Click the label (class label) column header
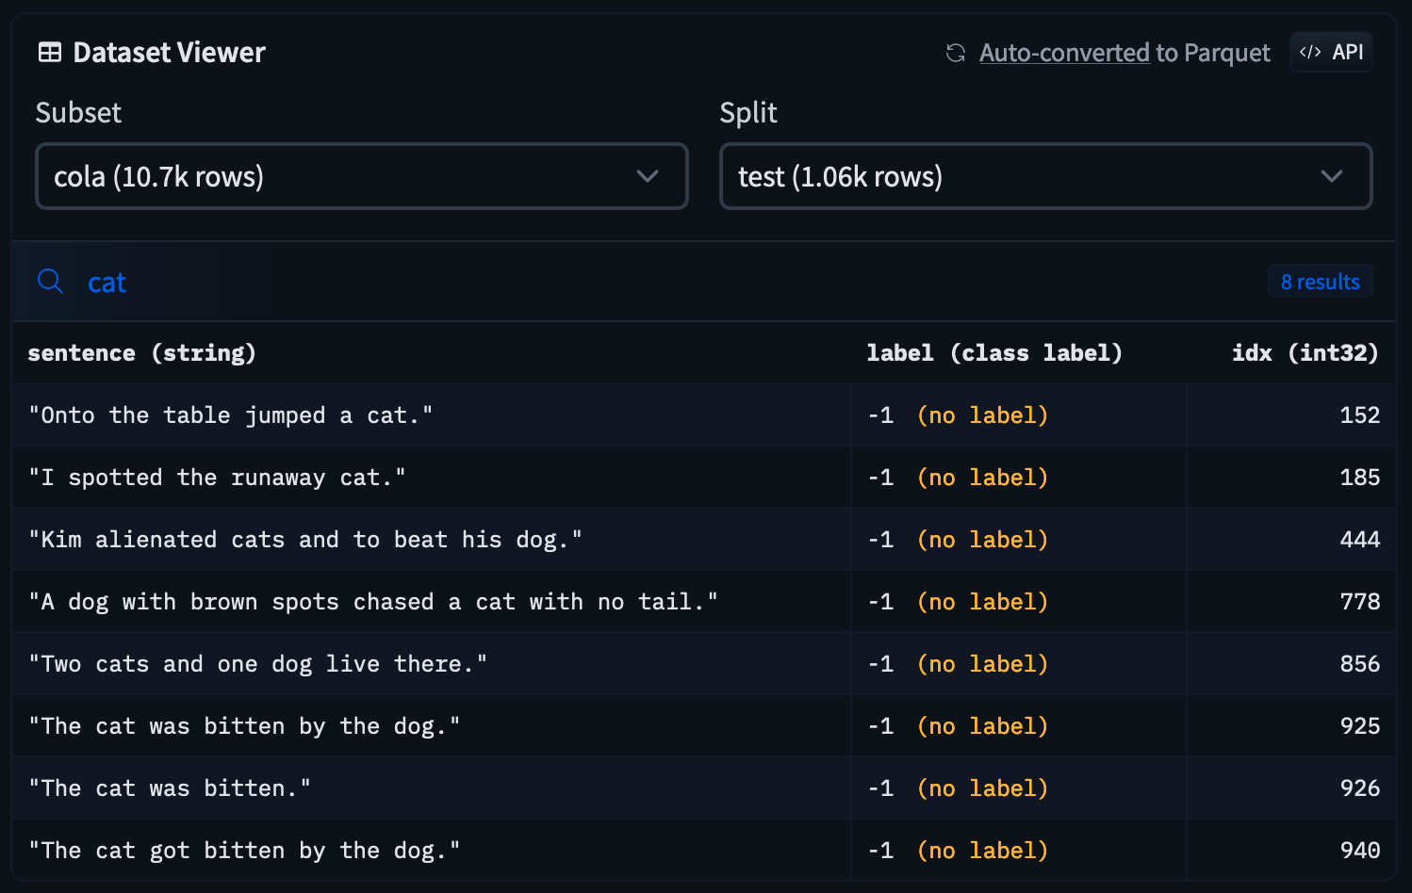1412x893 pixels. pos(993,353)
